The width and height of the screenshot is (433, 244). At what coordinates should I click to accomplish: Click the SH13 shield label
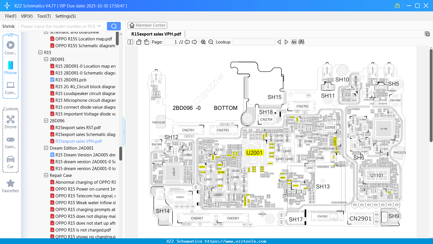click(x=323, y=187)
